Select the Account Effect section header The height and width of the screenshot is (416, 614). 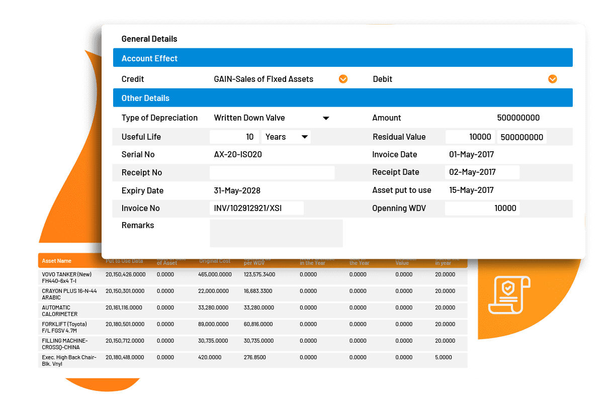[342, 58]
